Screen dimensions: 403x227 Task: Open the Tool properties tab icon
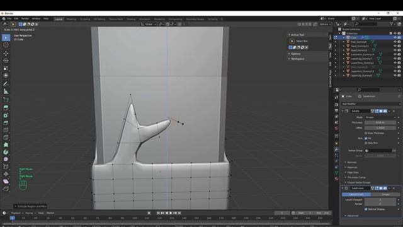pos(336,97)
